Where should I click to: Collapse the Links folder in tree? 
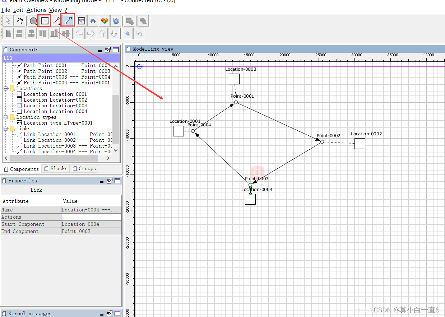click(6, 129)
